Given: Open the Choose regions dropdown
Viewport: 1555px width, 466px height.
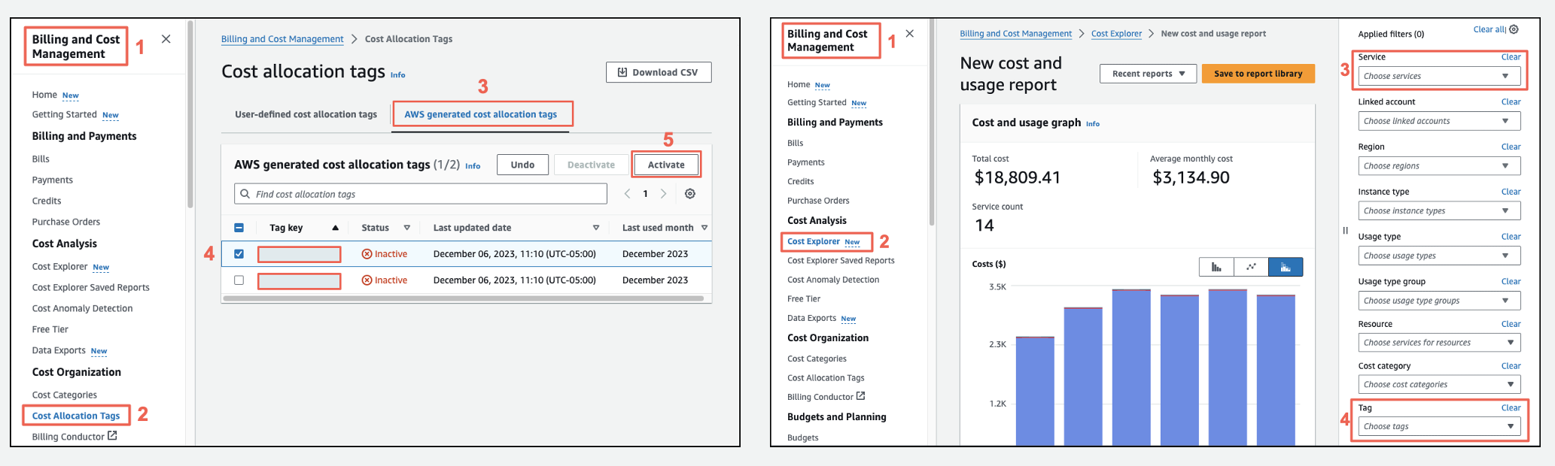Looking at the screenshot, I should point(1439,166).
